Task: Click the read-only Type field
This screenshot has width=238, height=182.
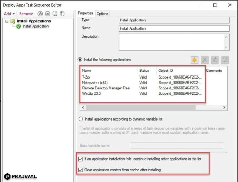Action: coord(174,20)
